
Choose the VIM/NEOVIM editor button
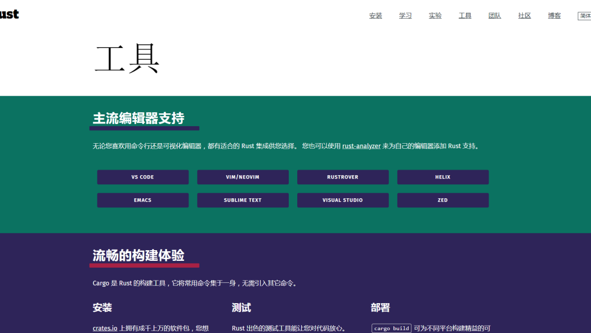click(x=243, y=177)
